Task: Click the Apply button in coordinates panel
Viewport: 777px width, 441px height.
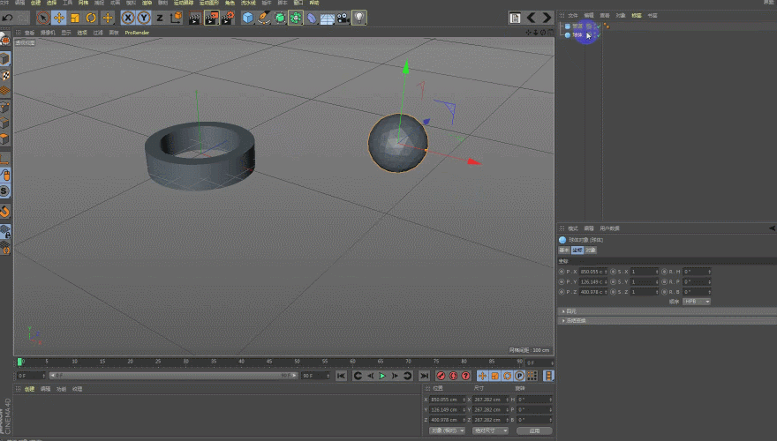Action: [x=533, y=431]
